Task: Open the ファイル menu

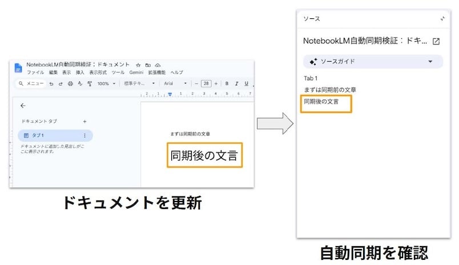Action: [35, 73]
